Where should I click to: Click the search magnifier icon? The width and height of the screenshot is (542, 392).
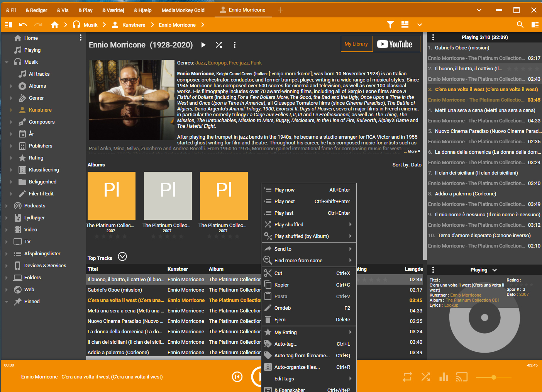520,25
